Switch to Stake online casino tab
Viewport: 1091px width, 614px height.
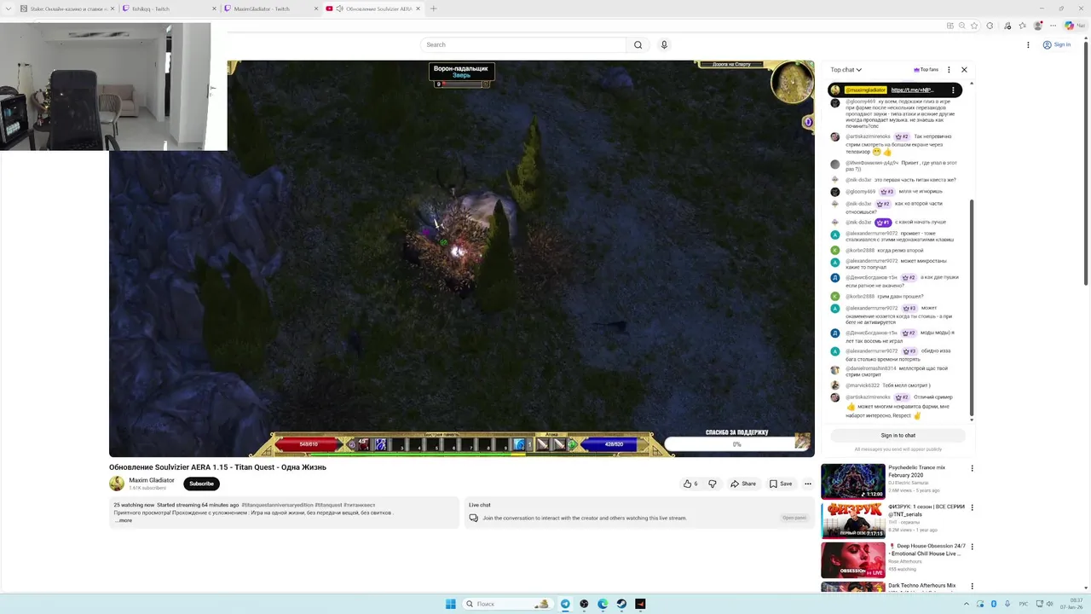point(66,9)
